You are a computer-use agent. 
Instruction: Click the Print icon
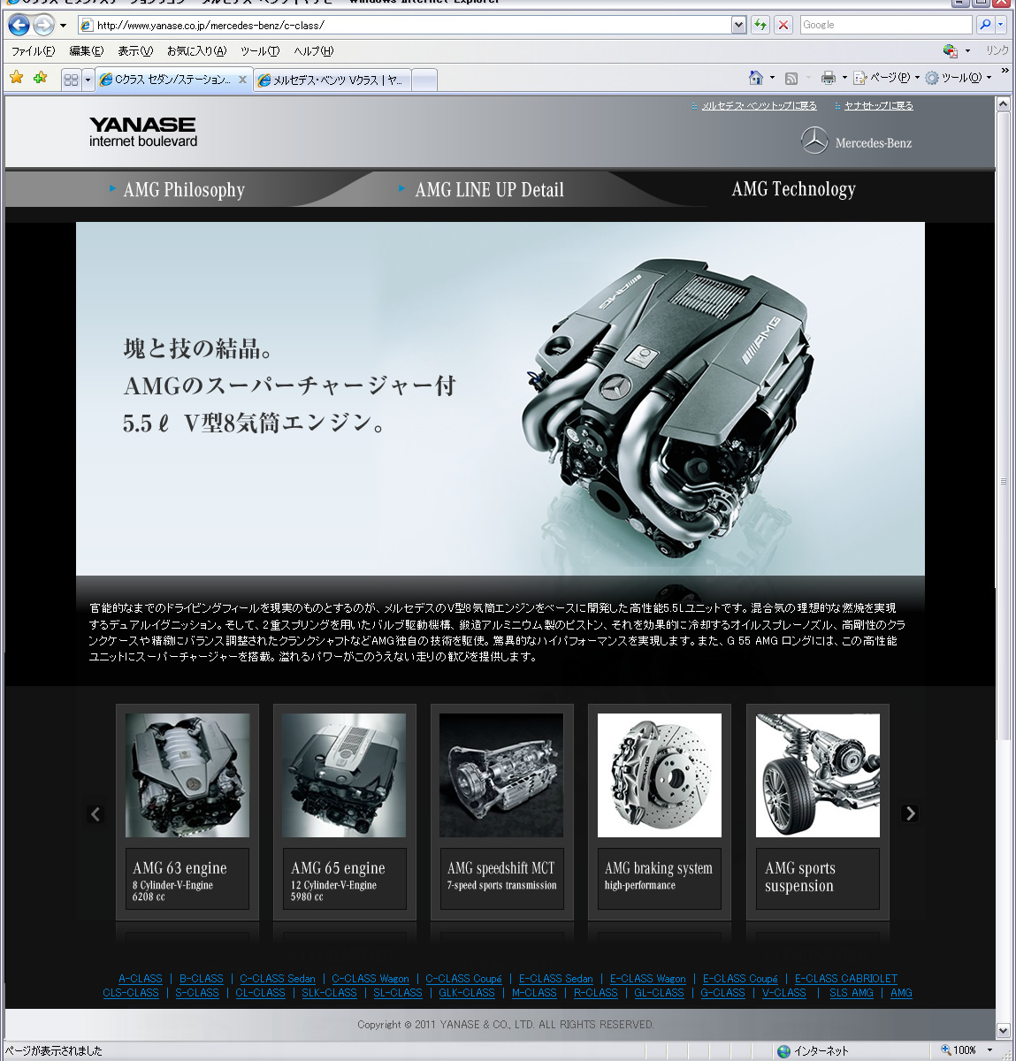828,78
